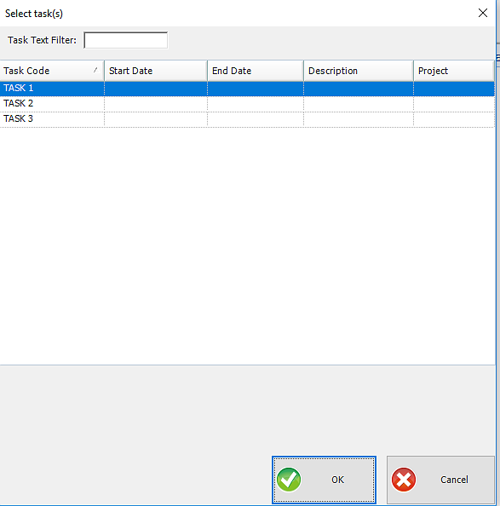Click TASK 2's Start Date cell

click(x=156, y=104)
